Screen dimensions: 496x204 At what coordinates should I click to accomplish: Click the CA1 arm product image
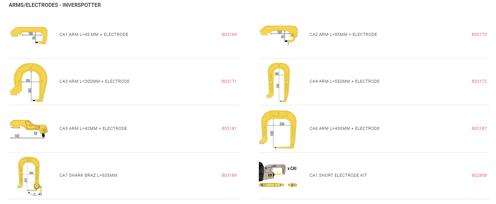[29, 35]
